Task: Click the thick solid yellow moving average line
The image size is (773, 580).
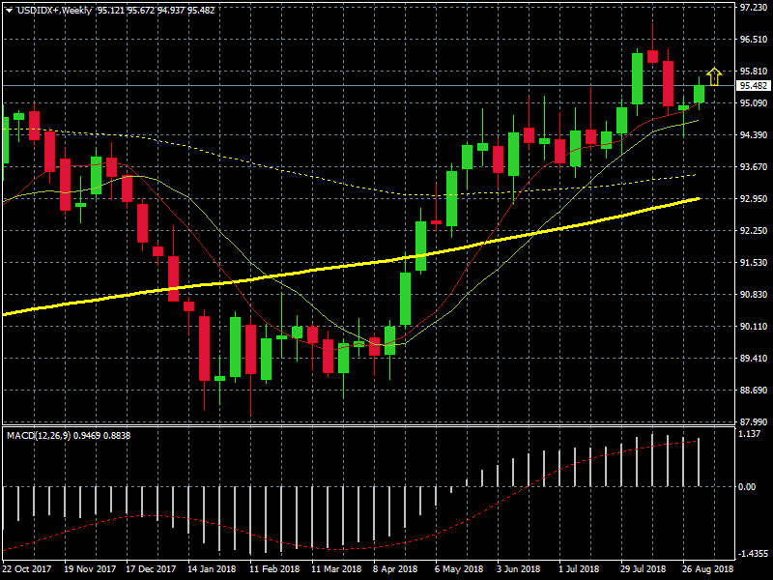Action: [x=290, y=275]
